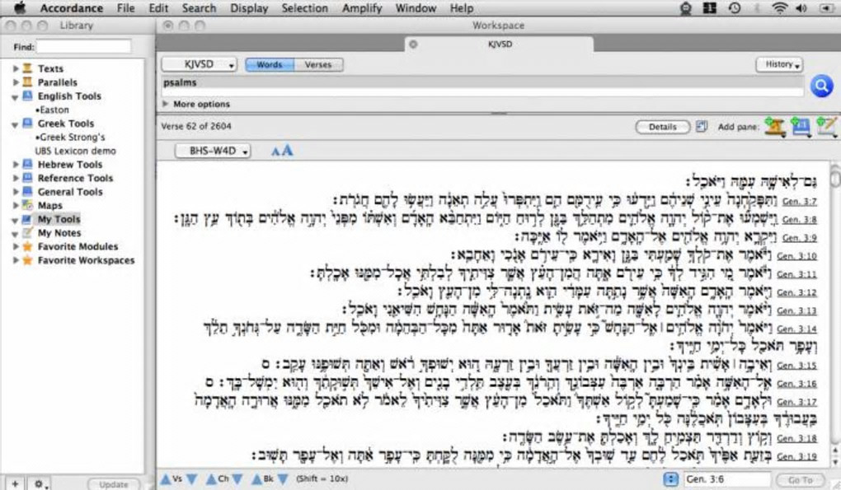The height and width of the screenshot is (490, 841).
Task: Go to previous chapter with Ch up arrow
Action: click(x=211, y=478)
